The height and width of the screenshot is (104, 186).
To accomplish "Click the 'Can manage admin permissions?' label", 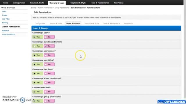I will click(47, 78).
